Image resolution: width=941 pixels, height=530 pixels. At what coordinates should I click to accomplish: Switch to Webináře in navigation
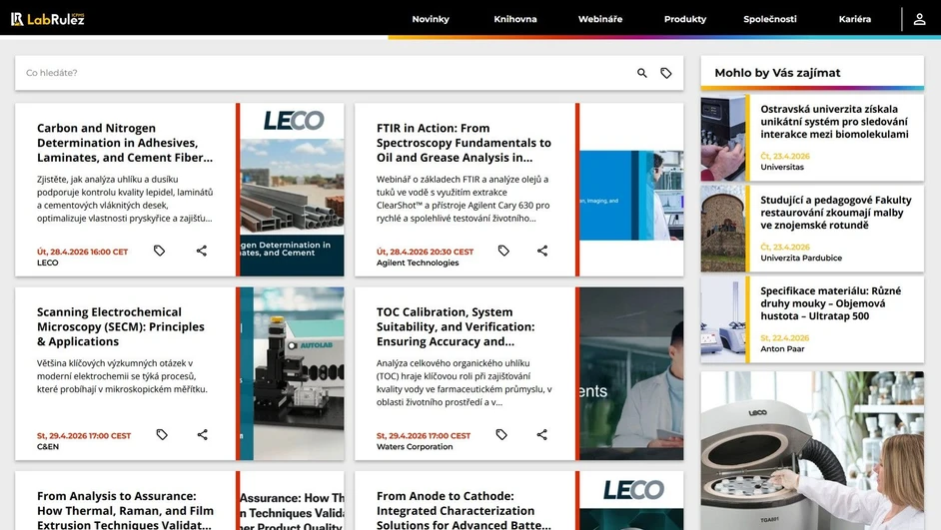[x=599, y=19]
